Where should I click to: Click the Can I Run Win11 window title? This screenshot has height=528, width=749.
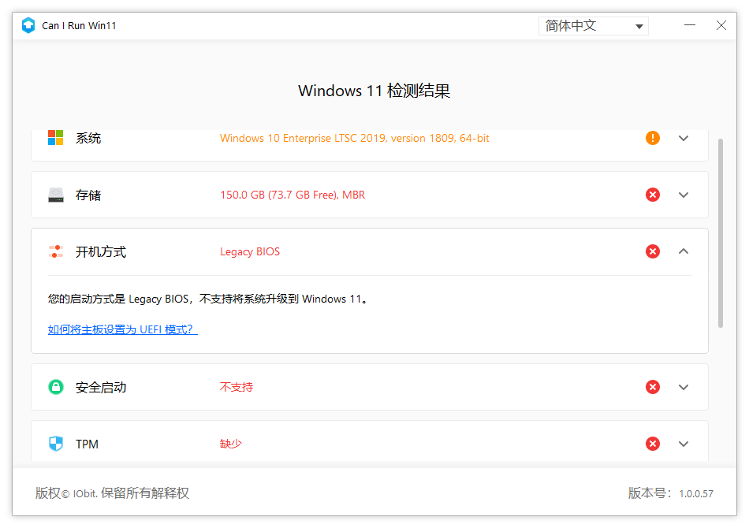point(79,26)
